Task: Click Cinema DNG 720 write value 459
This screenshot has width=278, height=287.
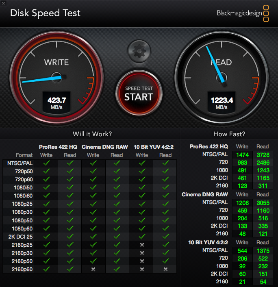Action: (x=242, y=211)
